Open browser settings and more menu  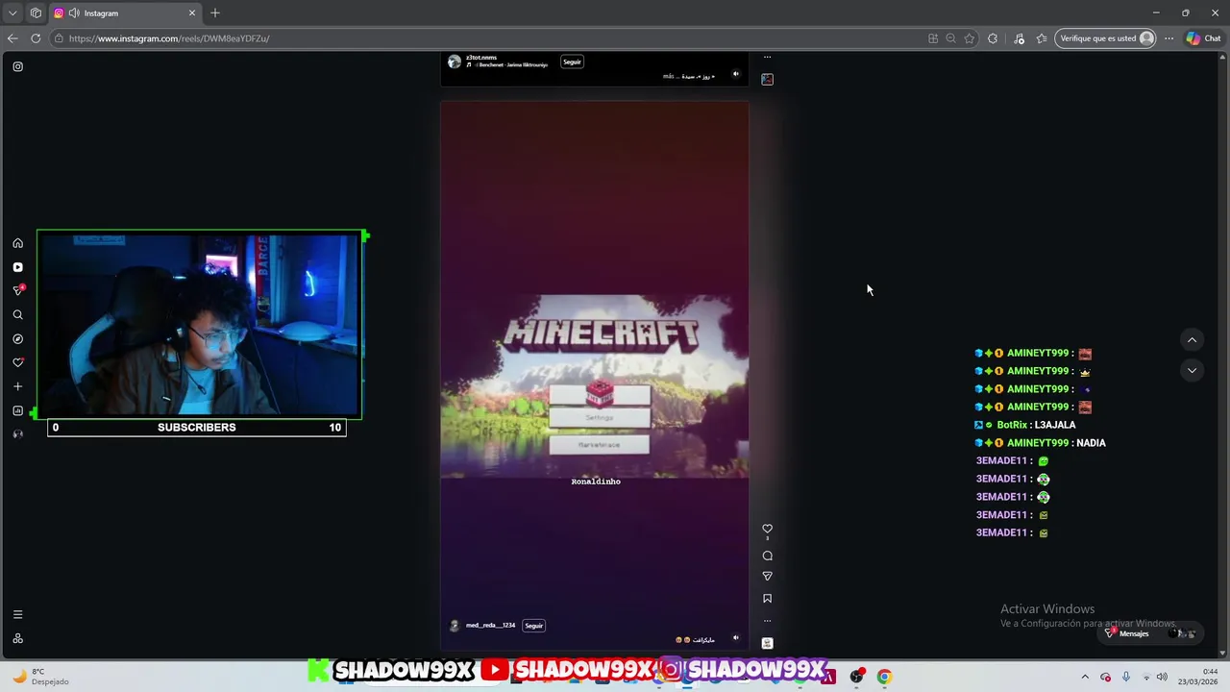tap(1168, 38)
